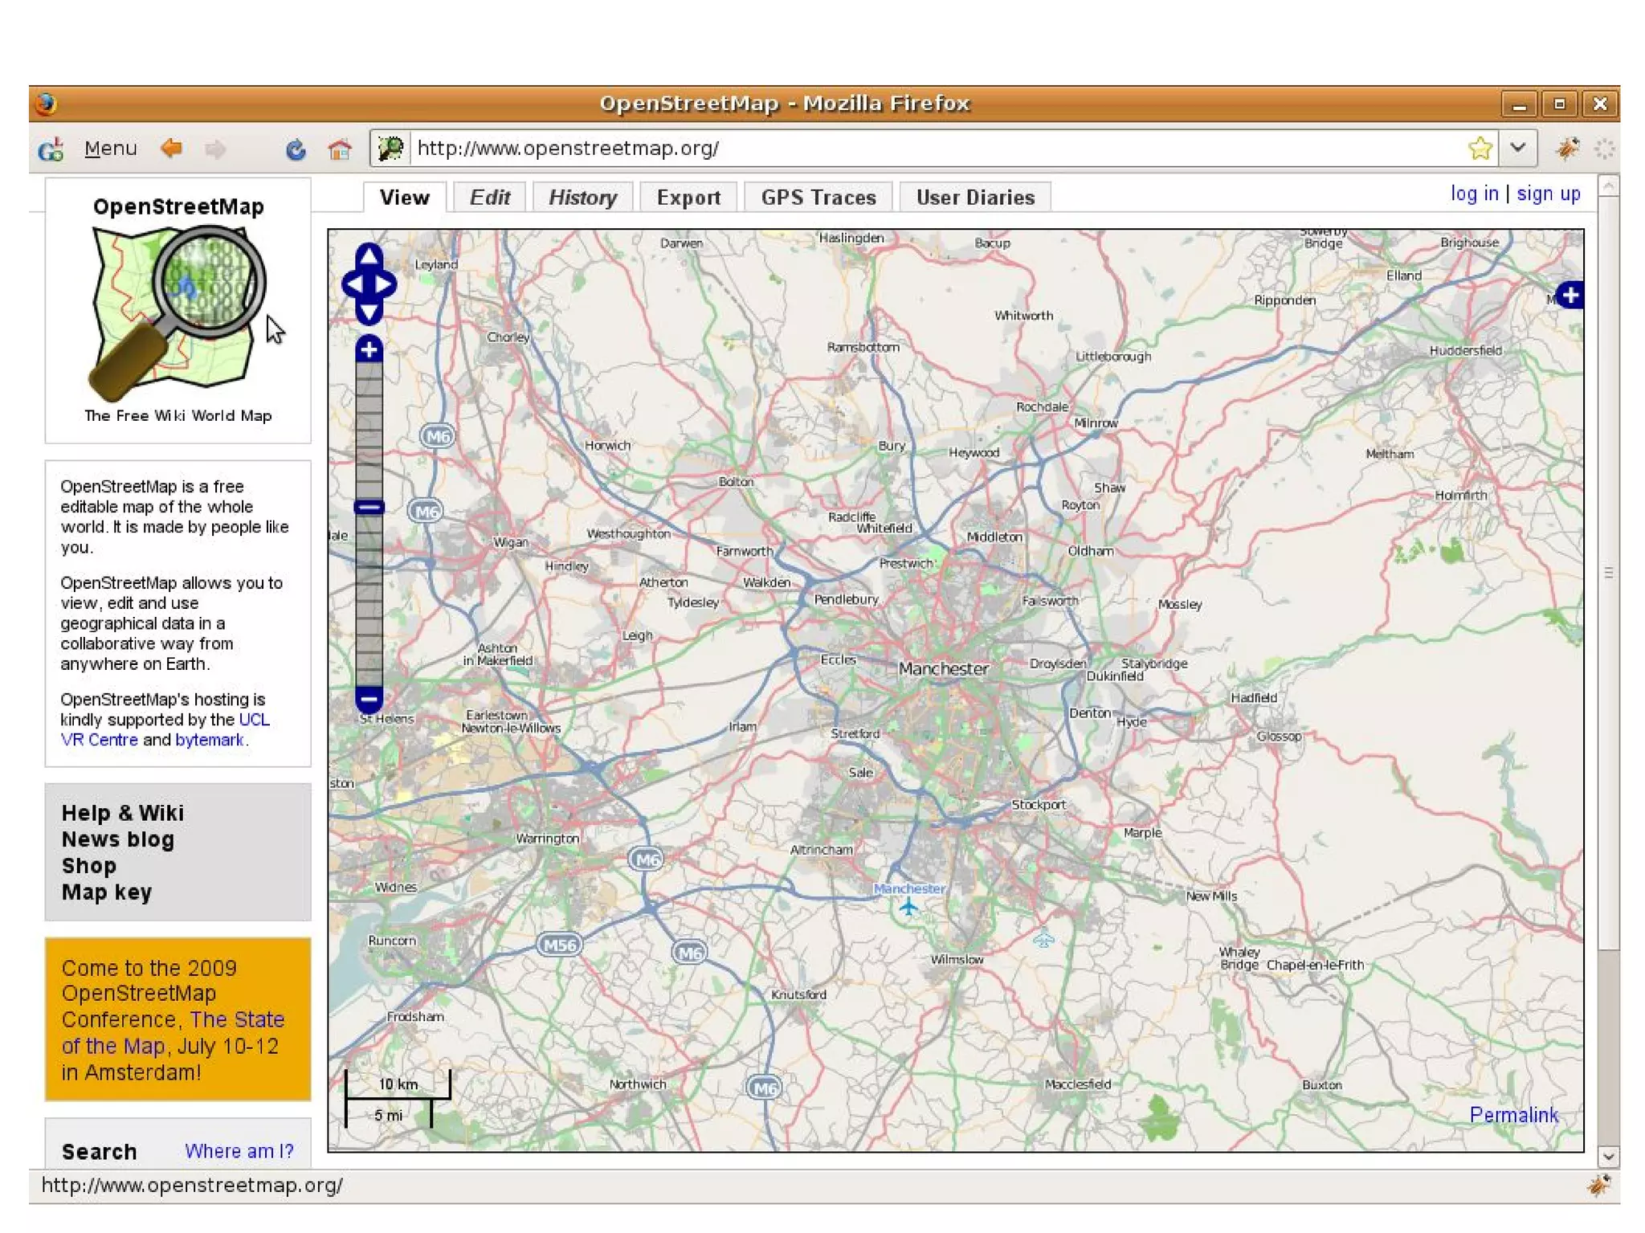Click the Rochdale label on map
The width and height of the screenshot is (1645, 1233).
(x=1042, y=406)
